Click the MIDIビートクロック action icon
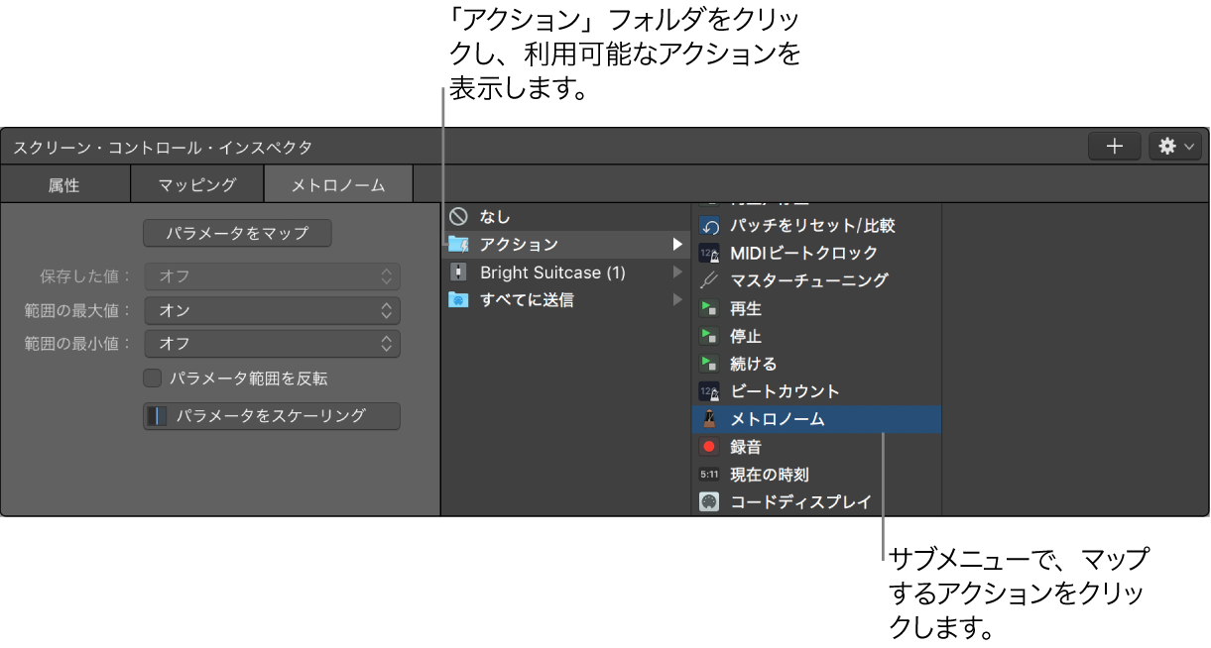Viewport: 1211px width, 648px height. [x=709, y=253]
